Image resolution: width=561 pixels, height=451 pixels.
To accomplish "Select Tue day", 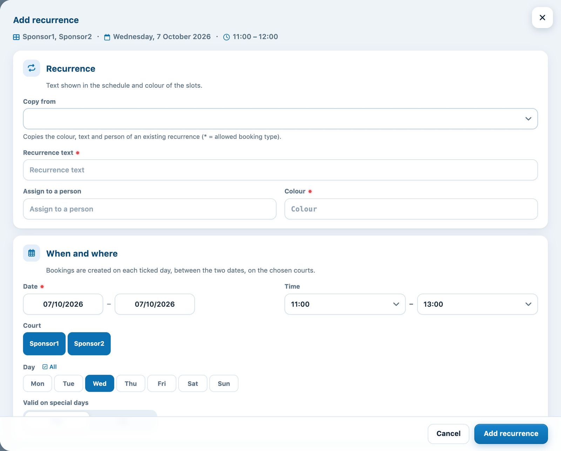I will pyautogui.click(x=68, y=383).
